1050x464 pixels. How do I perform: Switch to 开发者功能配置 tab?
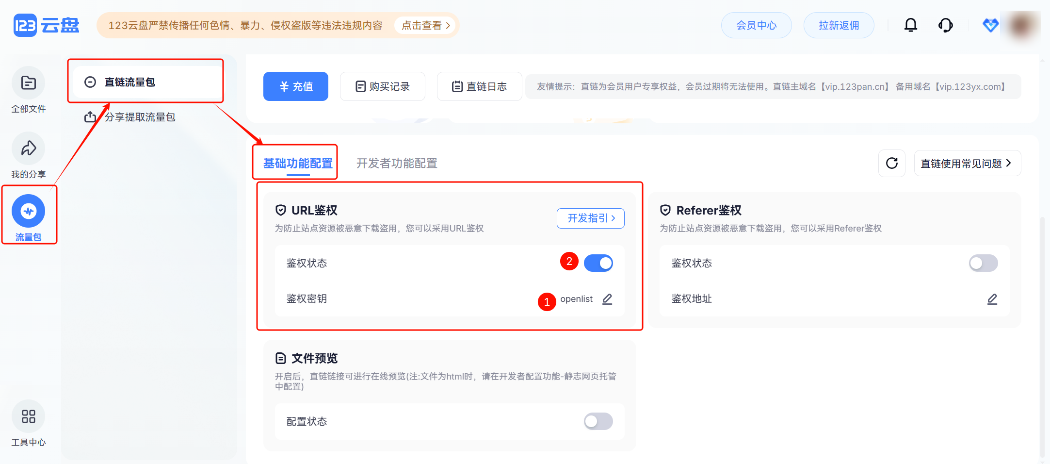coord(397,164)
